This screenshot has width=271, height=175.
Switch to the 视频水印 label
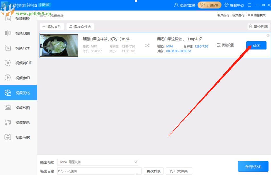[23, 78]
